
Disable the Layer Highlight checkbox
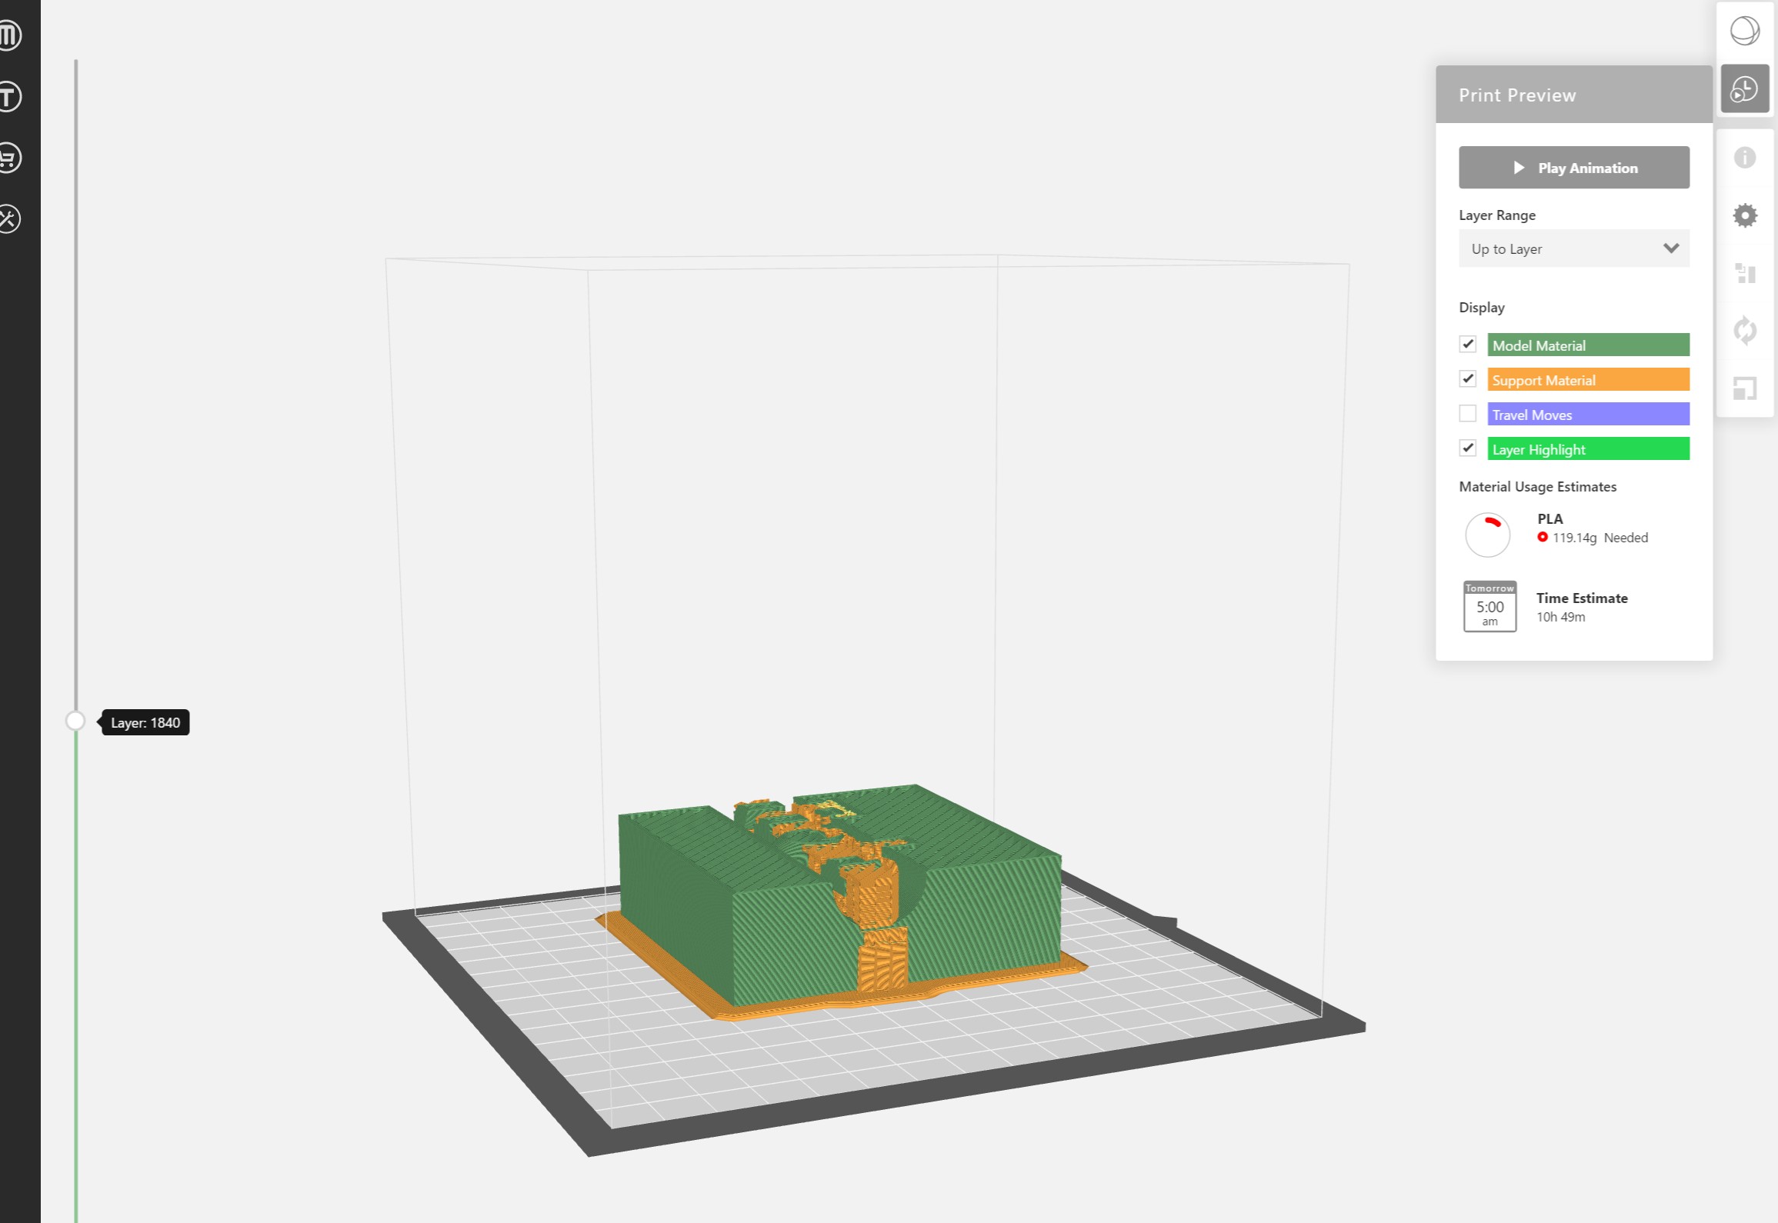pos(1467,448)
